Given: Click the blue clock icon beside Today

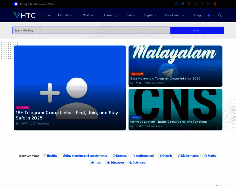Looking at the screenshot, I should (16, 4).
